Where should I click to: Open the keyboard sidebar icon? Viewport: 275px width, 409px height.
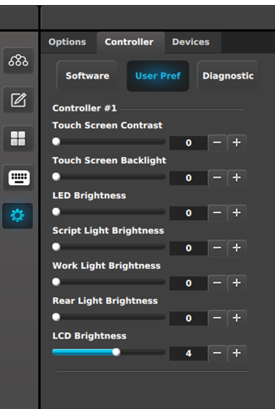pyautogui.click(x=18, y=178)
